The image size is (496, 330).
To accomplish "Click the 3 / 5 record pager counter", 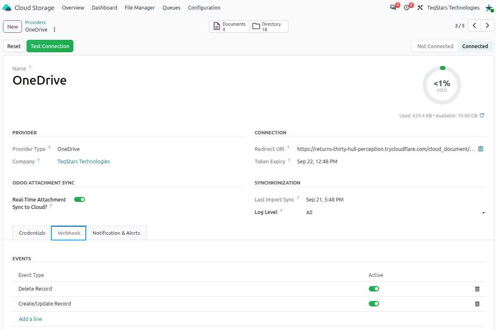I will [460, 26].
